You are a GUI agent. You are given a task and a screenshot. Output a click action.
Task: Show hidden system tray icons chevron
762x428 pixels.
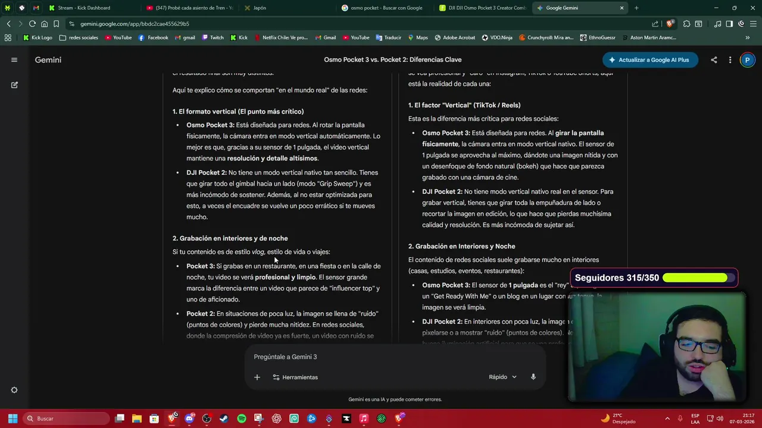pyautogui.click(x=667, y=418)
